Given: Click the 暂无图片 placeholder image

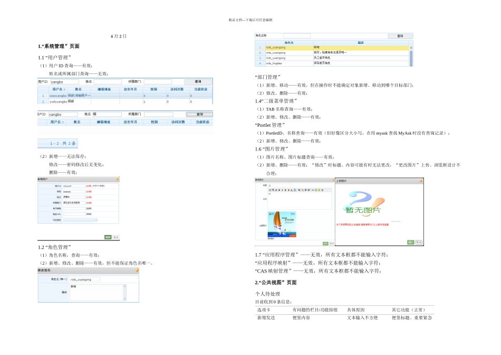Looking at the screenshot, I should click(364, 204).
